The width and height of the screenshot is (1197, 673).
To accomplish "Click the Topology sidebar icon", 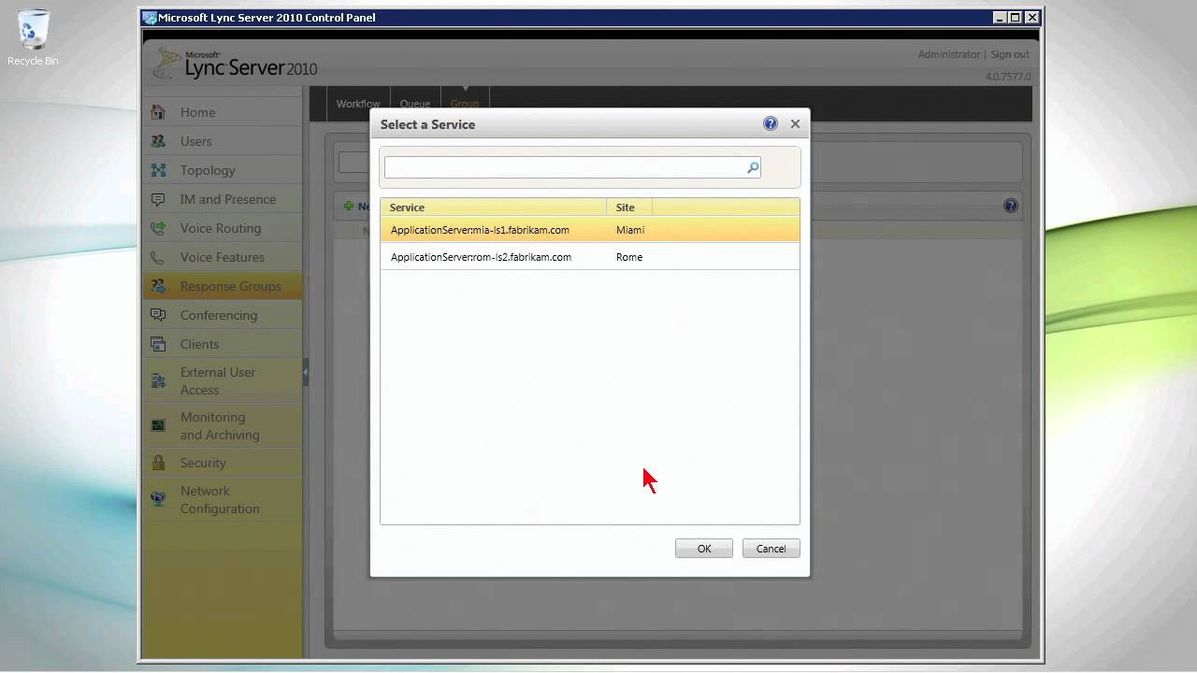I will point(159,170).
